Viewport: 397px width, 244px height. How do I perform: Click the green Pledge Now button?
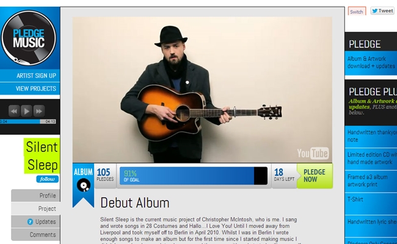315,176
